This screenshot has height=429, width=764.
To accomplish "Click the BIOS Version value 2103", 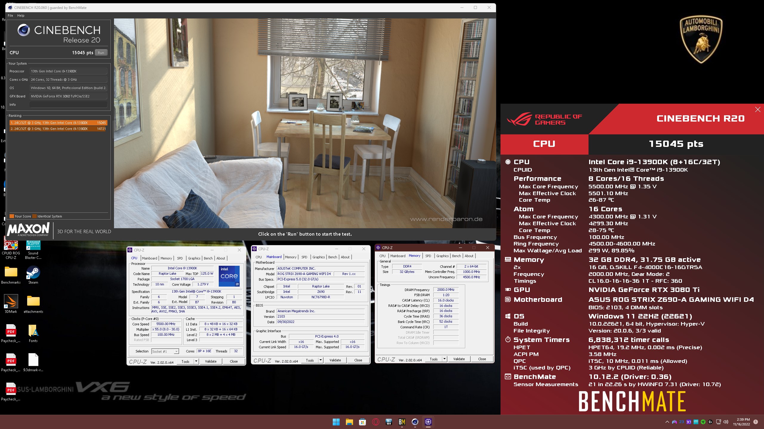I will click(x=321, y=316).
